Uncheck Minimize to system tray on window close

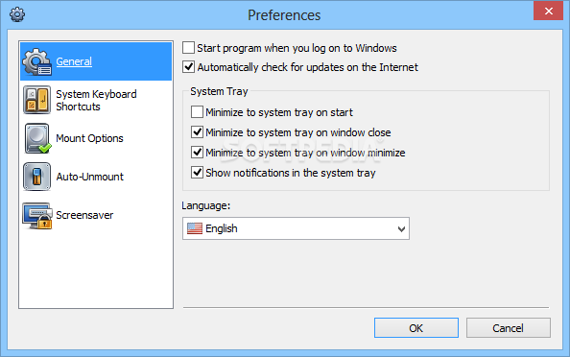[x=197, y=132]
